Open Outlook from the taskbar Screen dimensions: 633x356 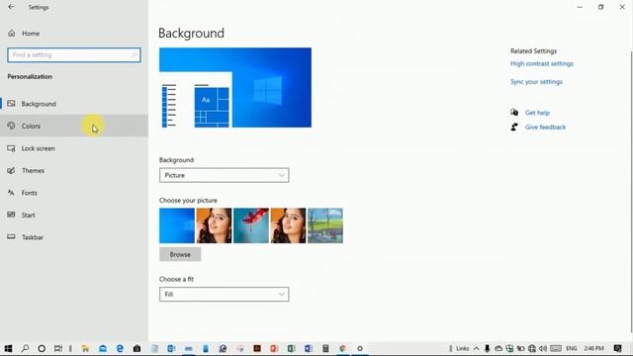point(171,348)
